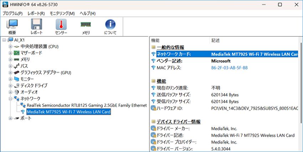Click the PCI\VEN_14C3 hardware ID value
The height and width of the screenshot is (152, 303).
tap(255, 108)
